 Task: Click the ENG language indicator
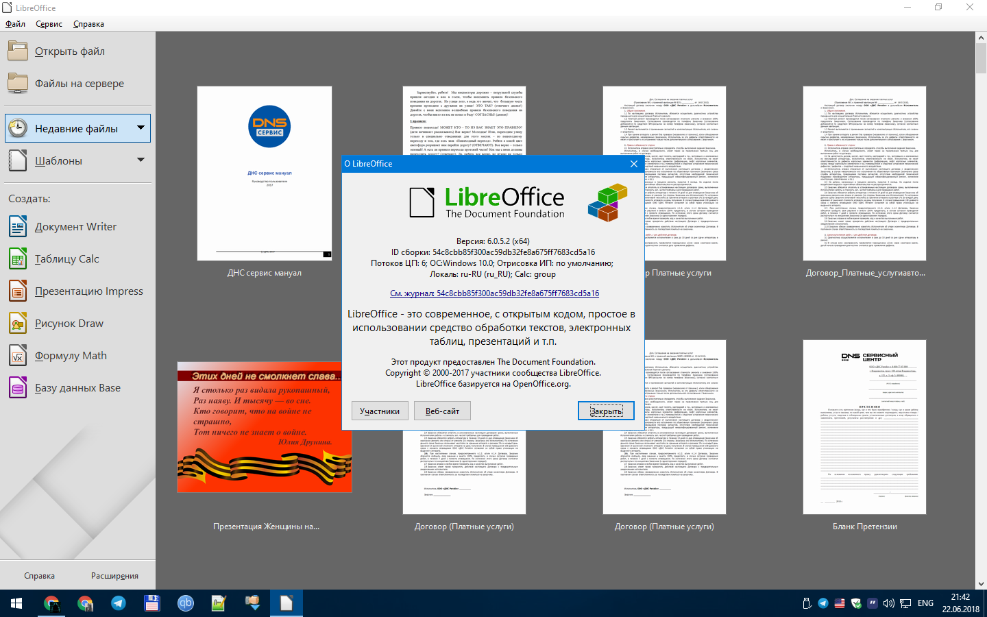925,603
